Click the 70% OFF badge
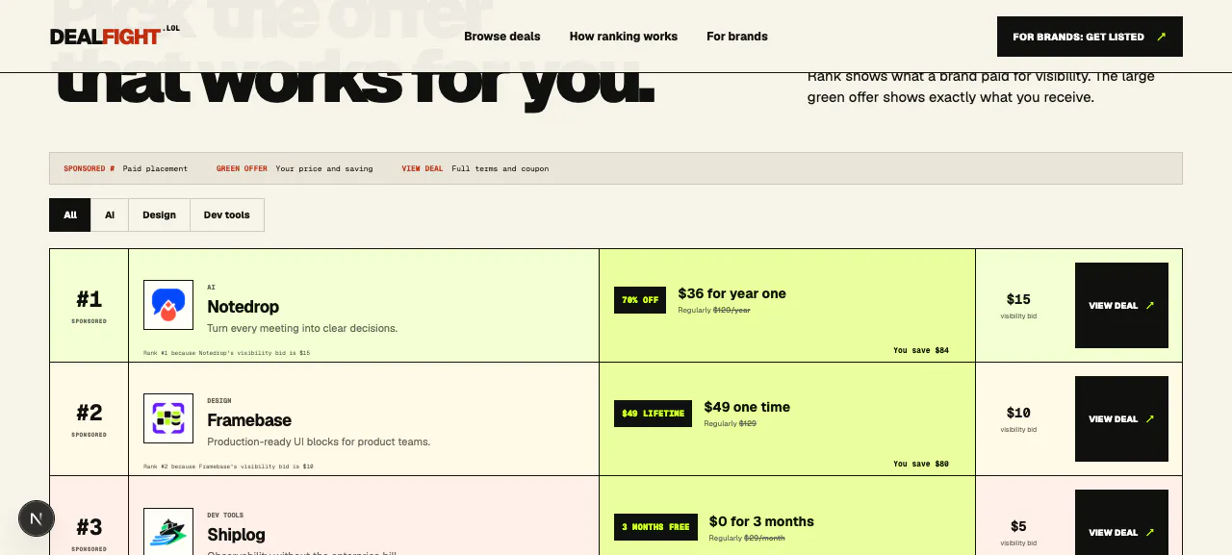 point(640,300)
